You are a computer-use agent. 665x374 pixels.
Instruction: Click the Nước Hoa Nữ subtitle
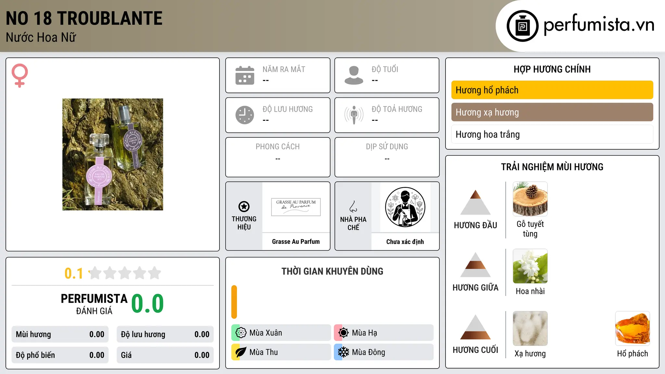[41, 37]
